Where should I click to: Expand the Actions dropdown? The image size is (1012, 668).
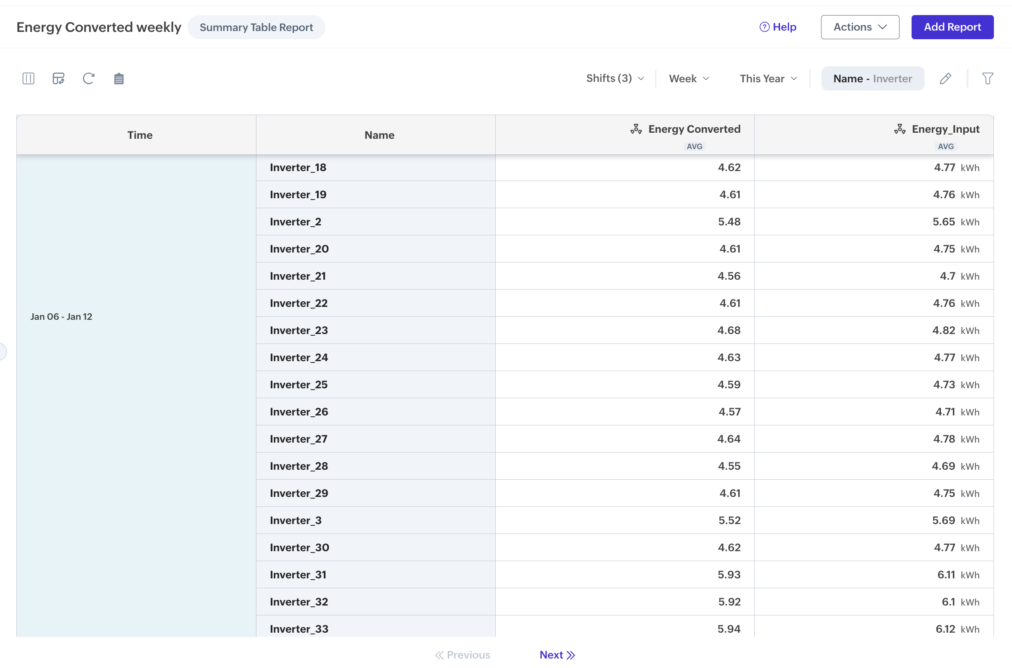tap(860, 27)
